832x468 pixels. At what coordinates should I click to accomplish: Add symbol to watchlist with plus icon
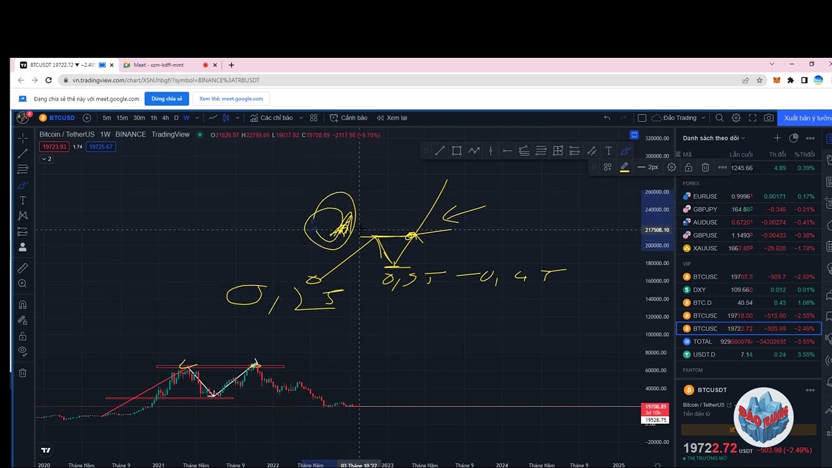[777, 138]
